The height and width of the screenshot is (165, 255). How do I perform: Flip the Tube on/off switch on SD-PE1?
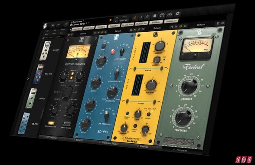click(104, 46)
